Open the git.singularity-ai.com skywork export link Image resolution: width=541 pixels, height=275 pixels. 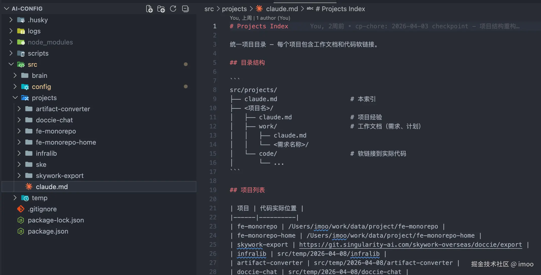click(410, 245)
